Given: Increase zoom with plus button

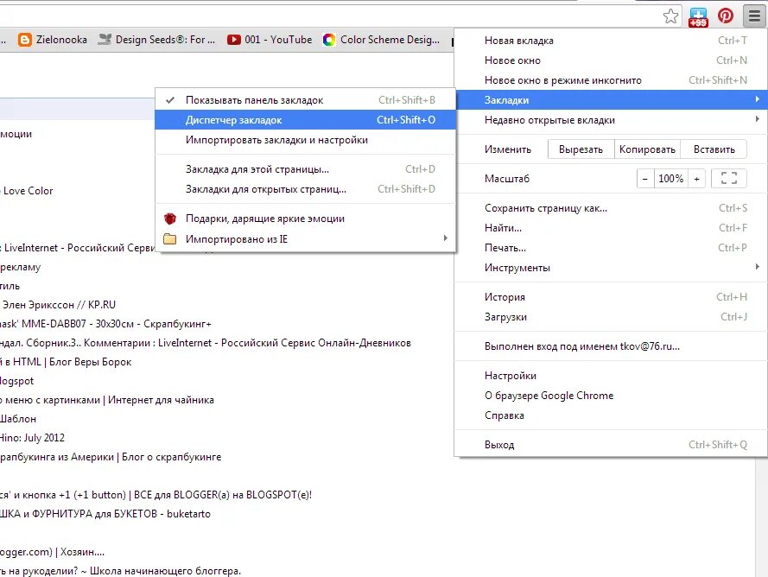Looking at the screenshot, I should tap(696, 179).
